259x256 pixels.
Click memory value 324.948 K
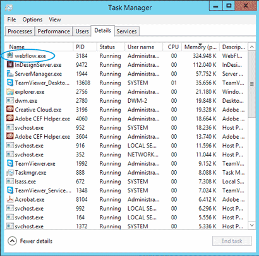tap(205, 56)
